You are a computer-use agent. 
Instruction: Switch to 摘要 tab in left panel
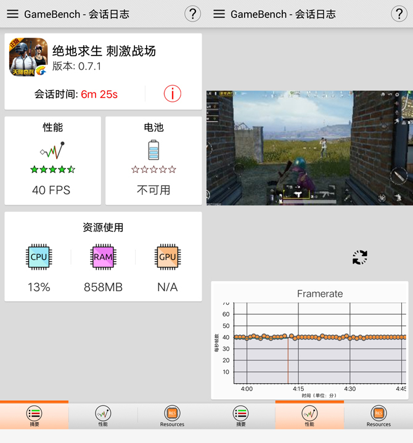tap(34, 416)
